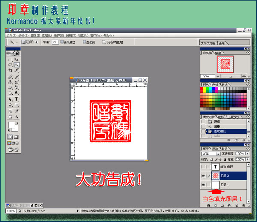Select the Pen tool

tap(10, 105)
